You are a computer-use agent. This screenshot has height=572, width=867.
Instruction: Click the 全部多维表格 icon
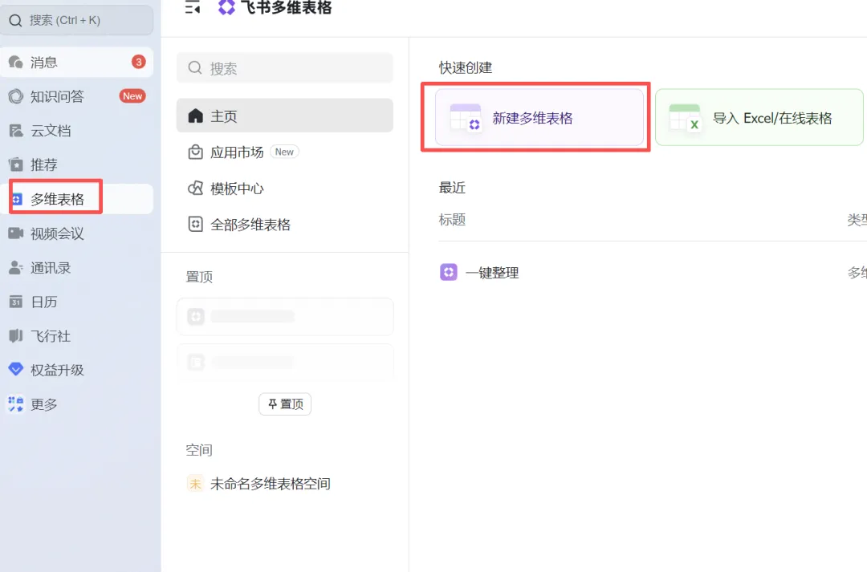[x=196, y=225]
